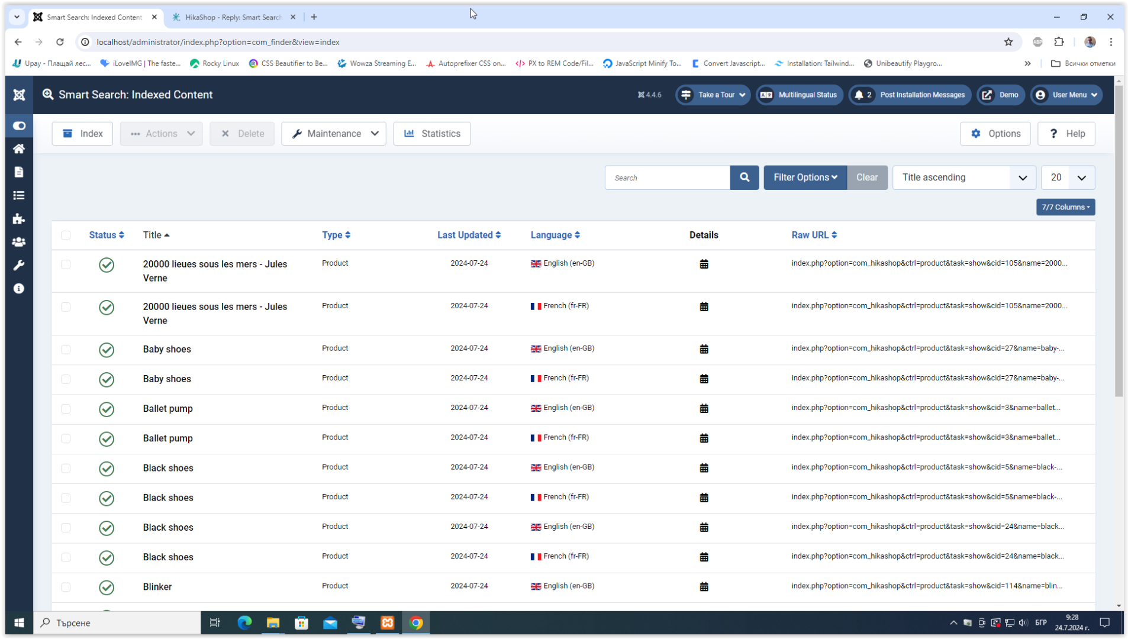
Task: Expand the 7/7 Columns selector
Action: [x=1065, y=207]
